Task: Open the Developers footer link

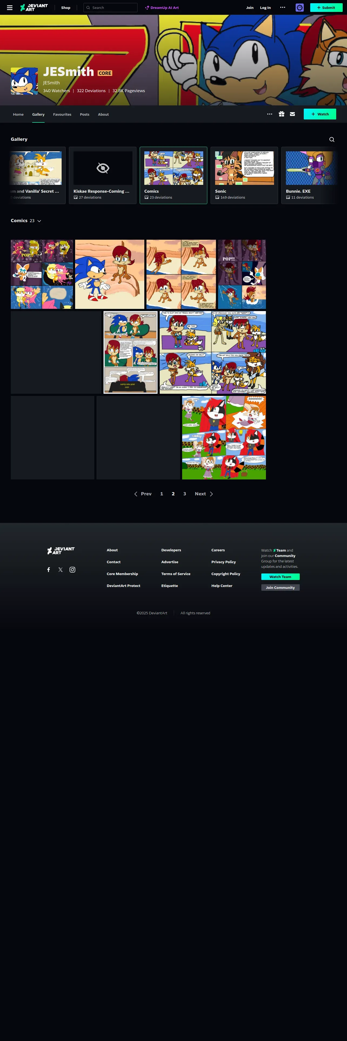Action: (x=171, y=550)
